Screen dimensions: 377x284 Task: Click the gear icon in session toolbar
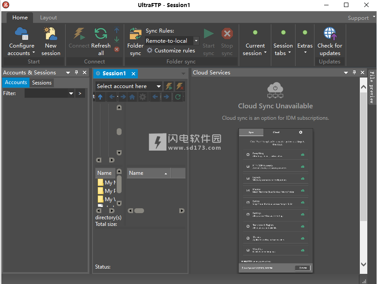coord(143,97)
